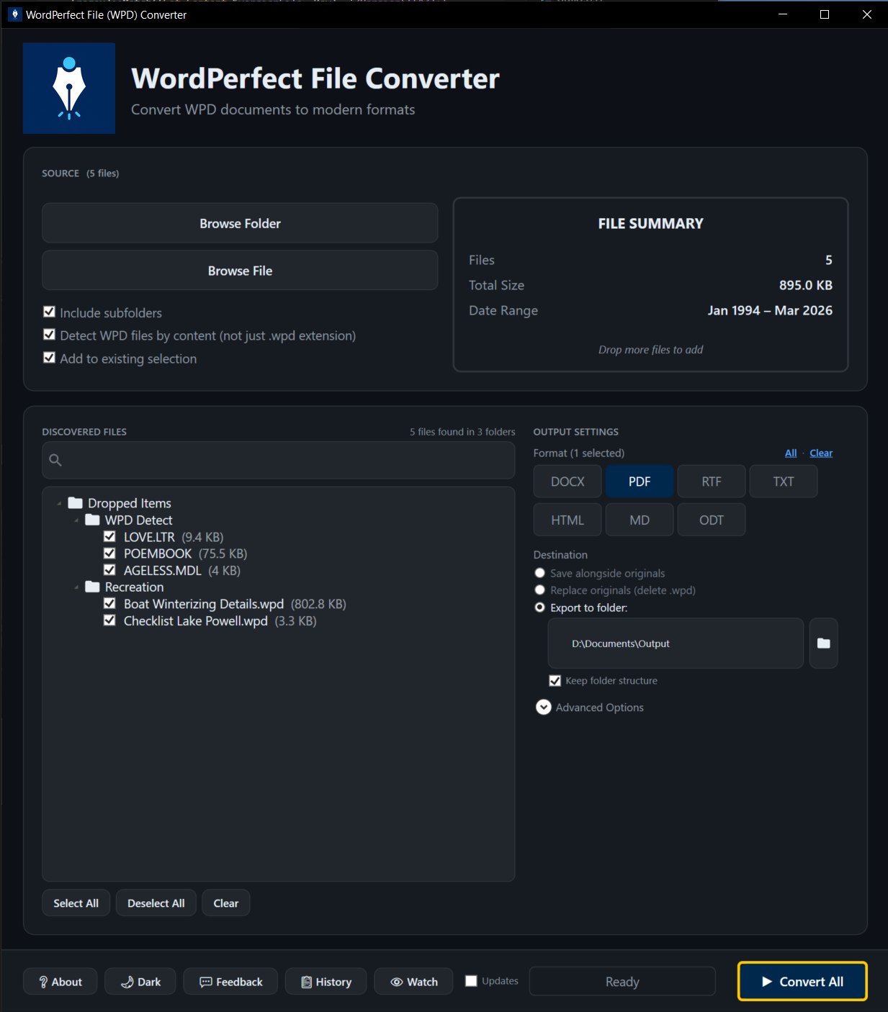Open the Feedback form
The height and width of the screenshot is (1012, 888).
tap(230, 981)
